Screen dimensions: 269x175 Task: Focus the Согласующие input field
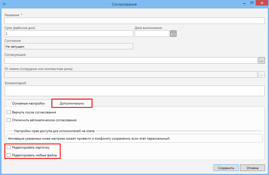tap(131, 60)
